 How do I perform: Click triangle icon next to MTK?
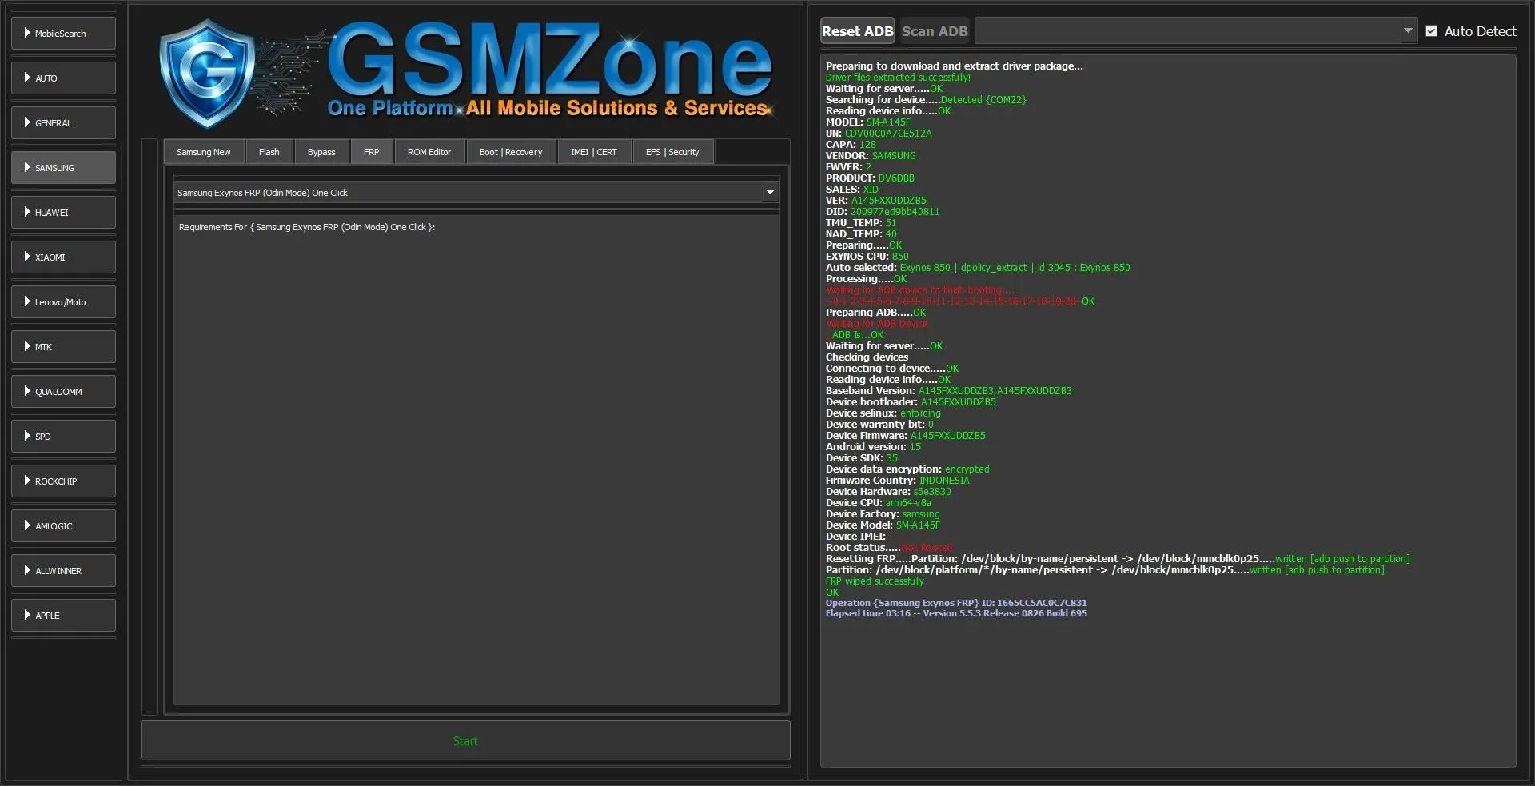tap(27, 346)
